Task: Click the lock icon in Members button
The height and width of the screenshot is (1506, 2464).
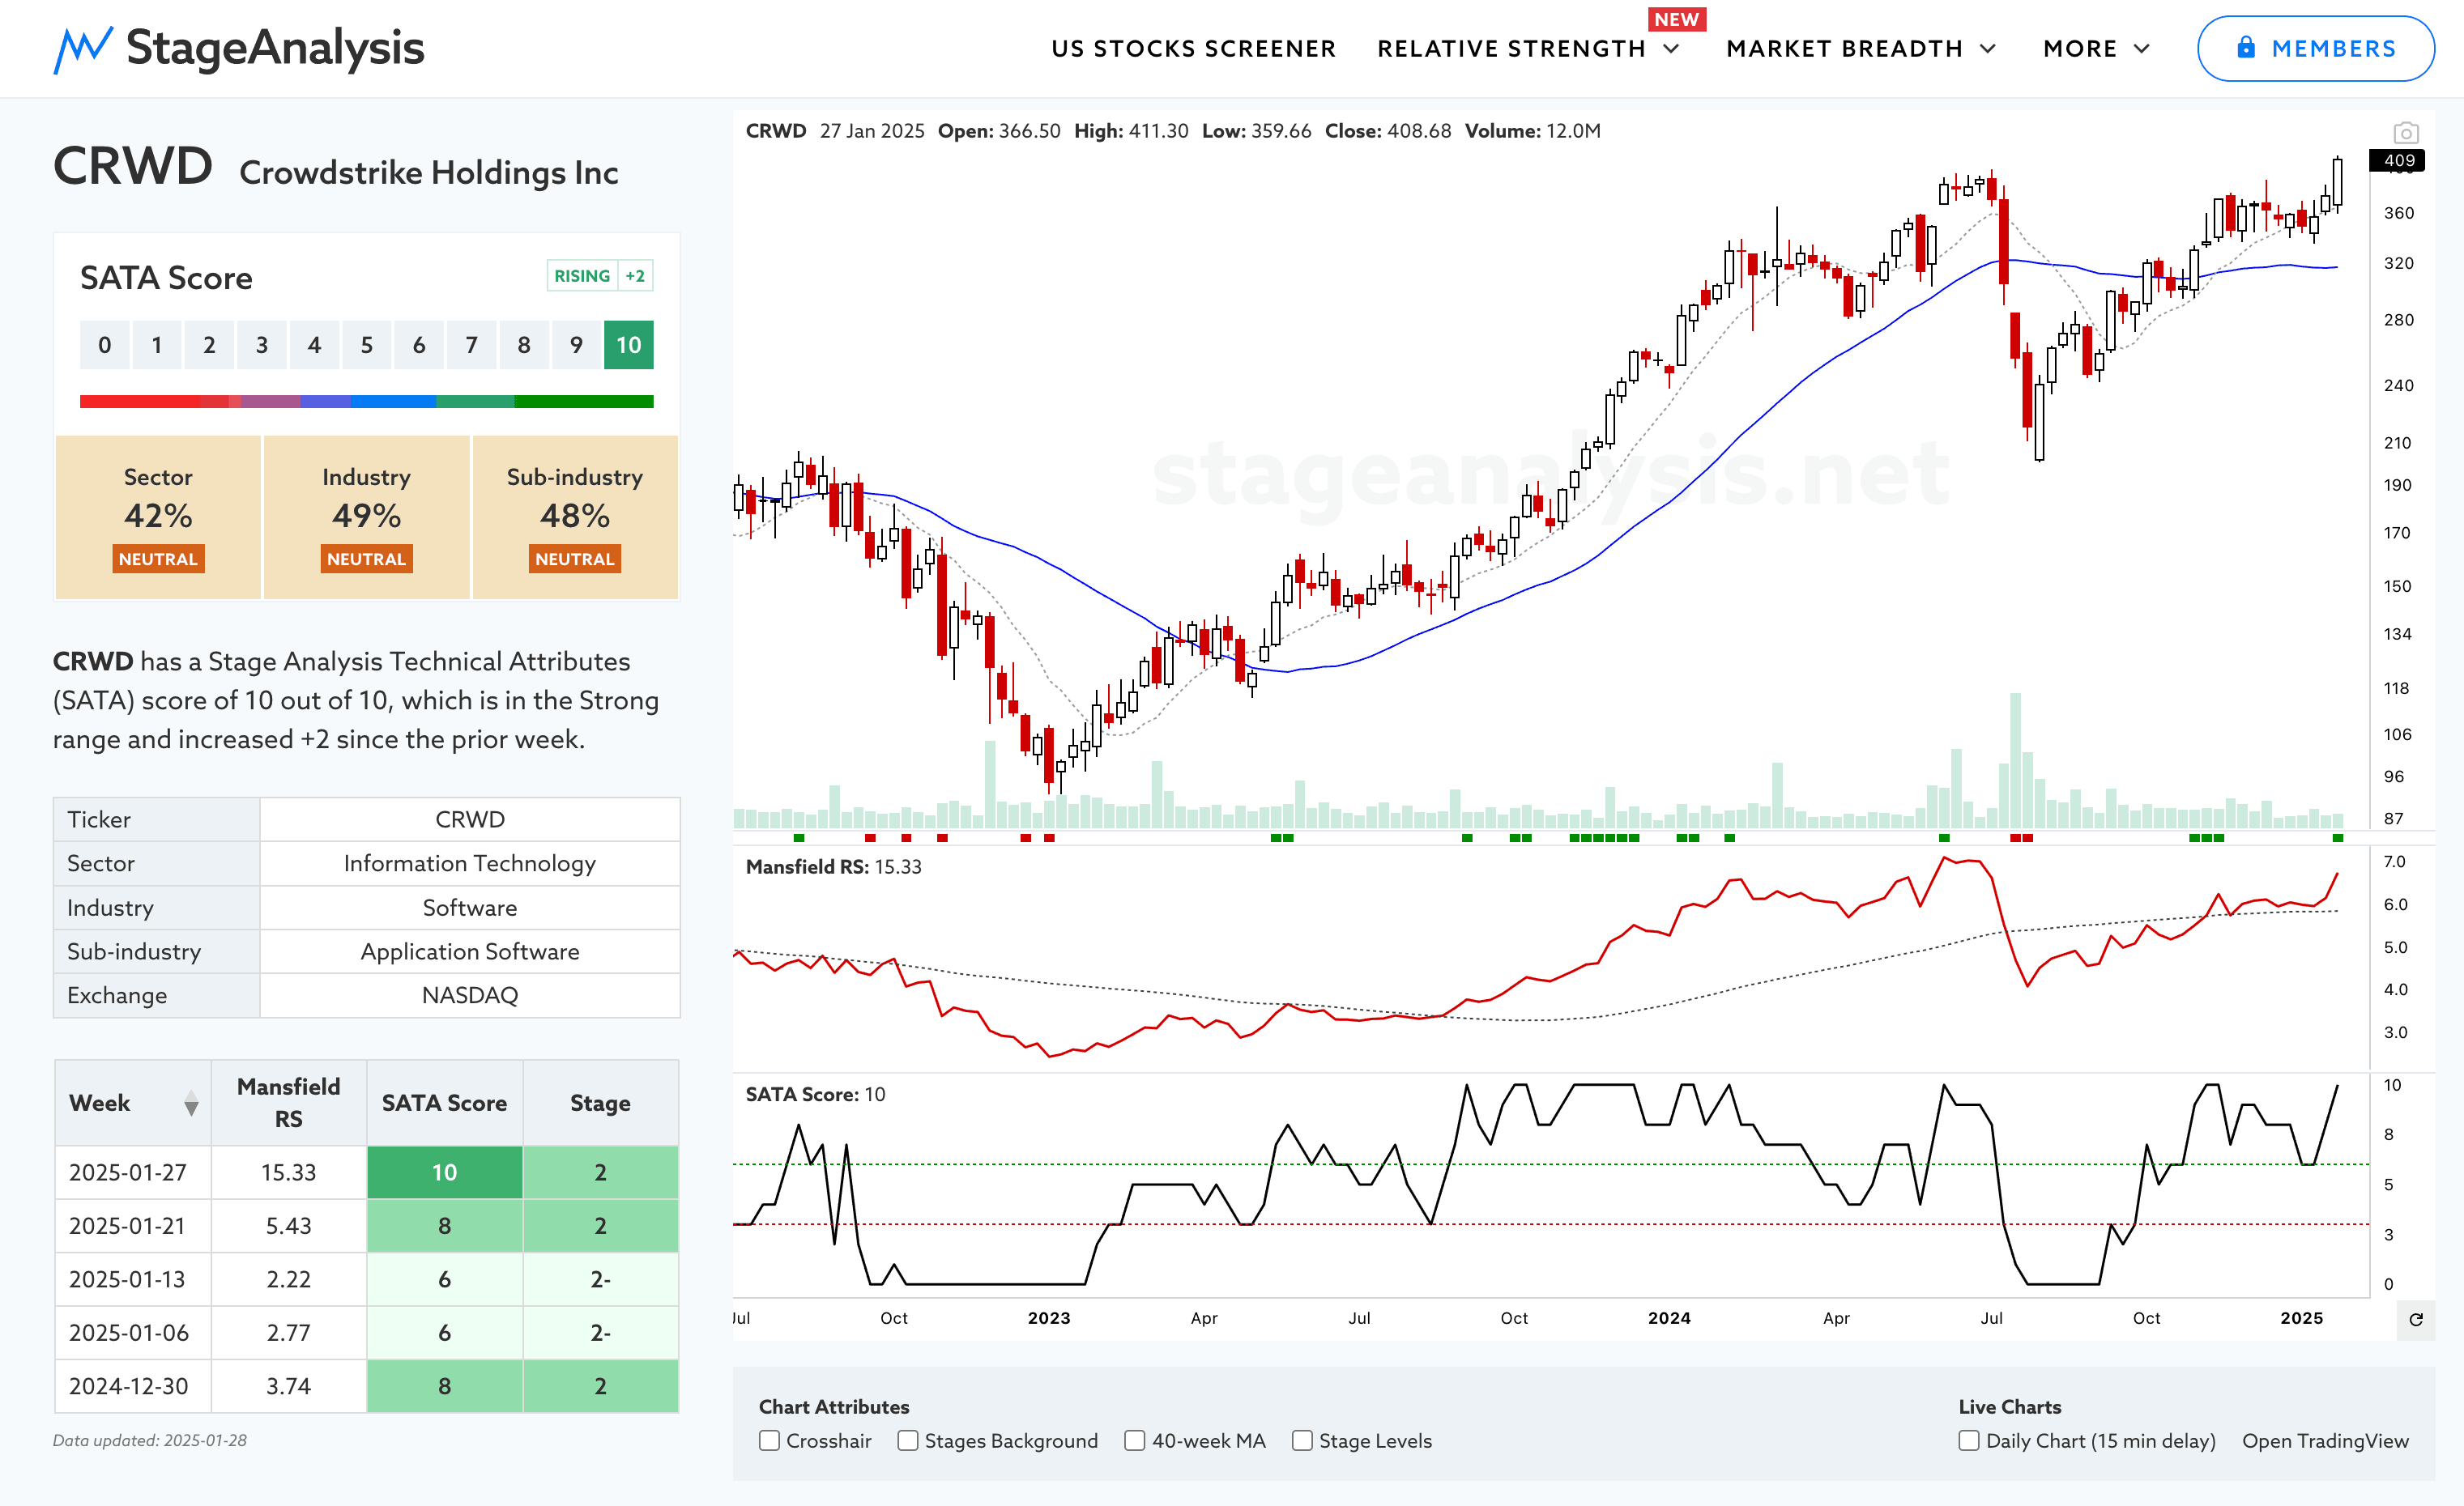Action: 2246,48
